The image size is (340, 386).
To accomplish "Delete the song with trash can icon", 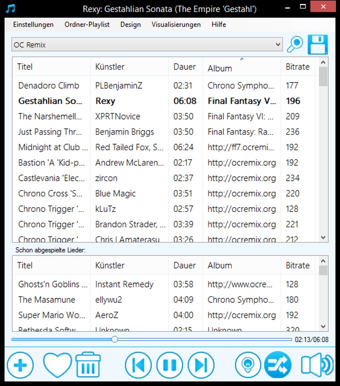I will pos(88,365).
